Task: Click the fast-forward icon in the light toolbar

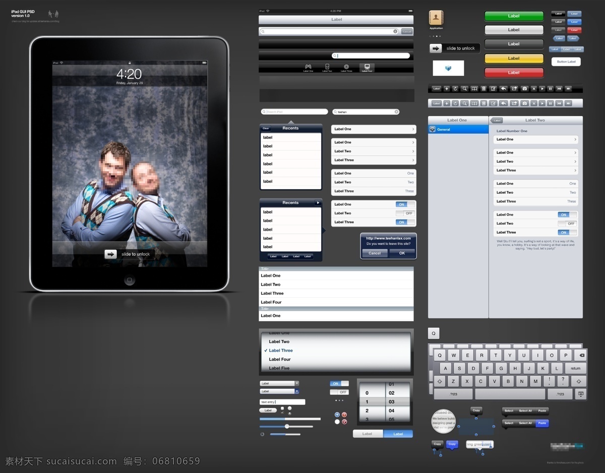Action: [x=568, y=103]
